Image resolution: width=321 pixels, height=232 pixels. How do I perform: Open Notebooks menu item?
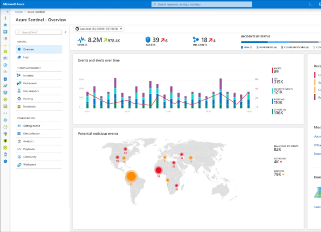pos(39,107)
